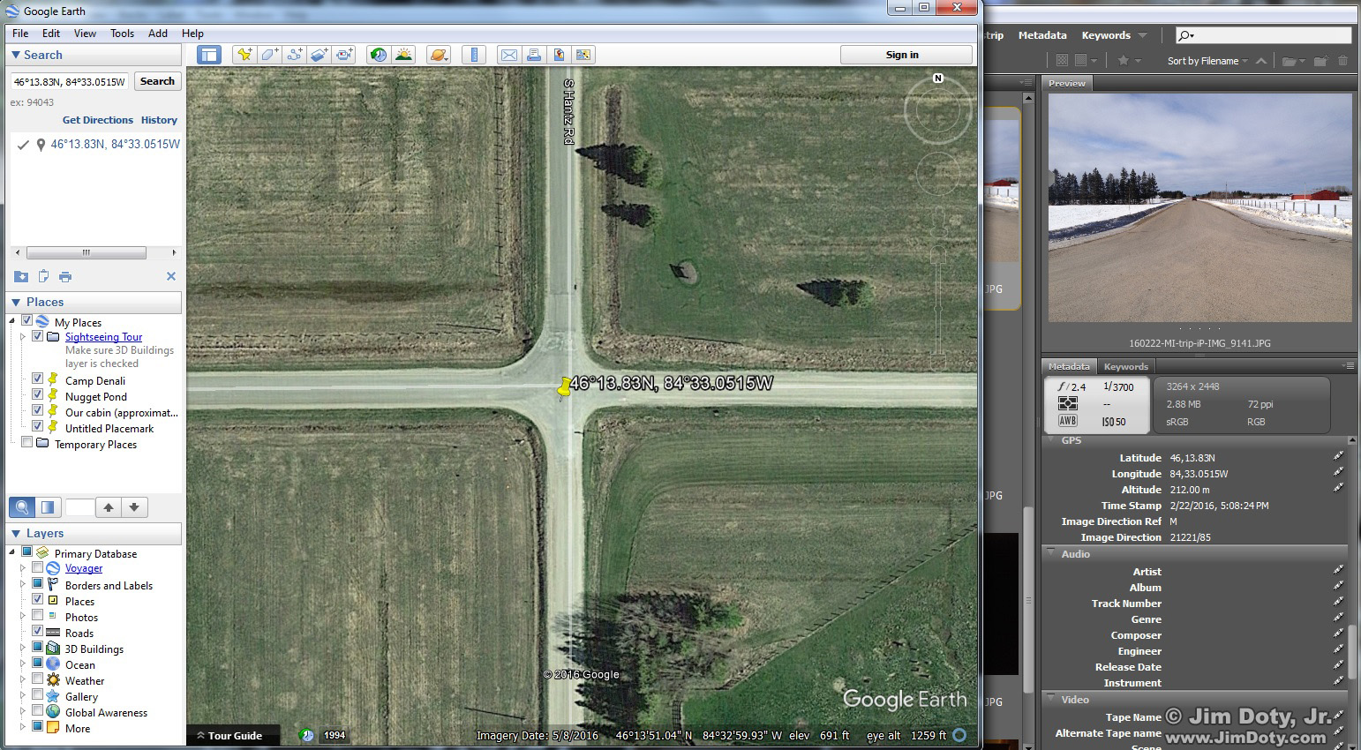The width and height of the screenshot is (1361, 750).
Task: Select the Add Image Overlay tool
Action: click(x=319, y=55)
